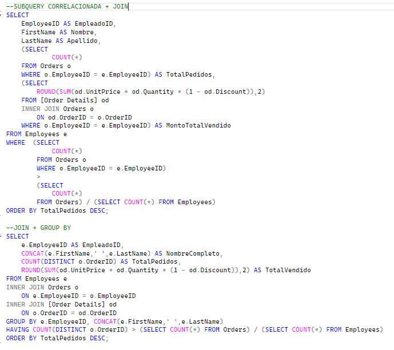Screen dimensions: 394x350
Task: Click the lone '>' comparison operator line
Action: point(38,177)
